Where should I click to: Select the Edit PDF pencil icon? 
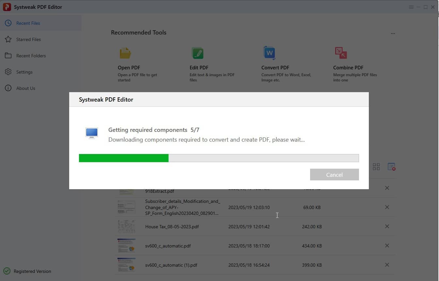[x=197, y=53]
